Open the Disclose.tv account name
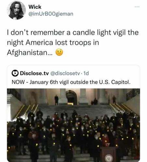This screenshot has height=162, width=147. [34, 73]
